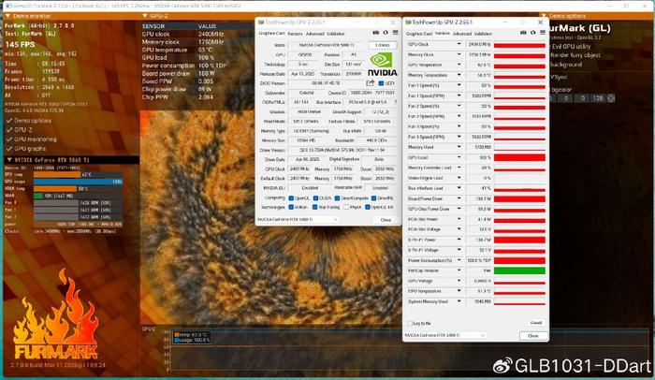Switch to Graphics Card tab in Sensors window
Image resolution: width=655 pixels, height=380 pixels.
[x=419, y=34]
